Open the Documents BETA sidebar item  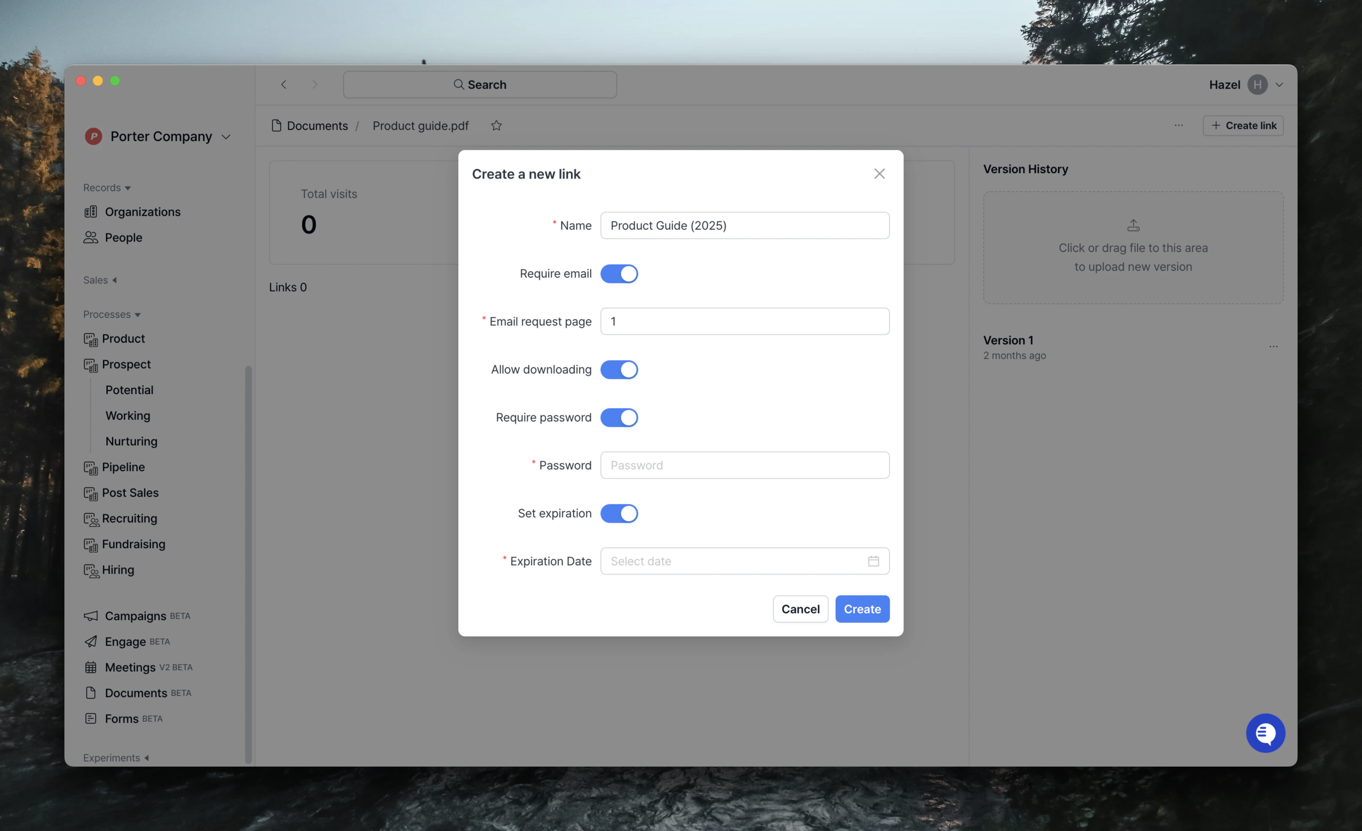pyautogui.click(x=136, y=693)
